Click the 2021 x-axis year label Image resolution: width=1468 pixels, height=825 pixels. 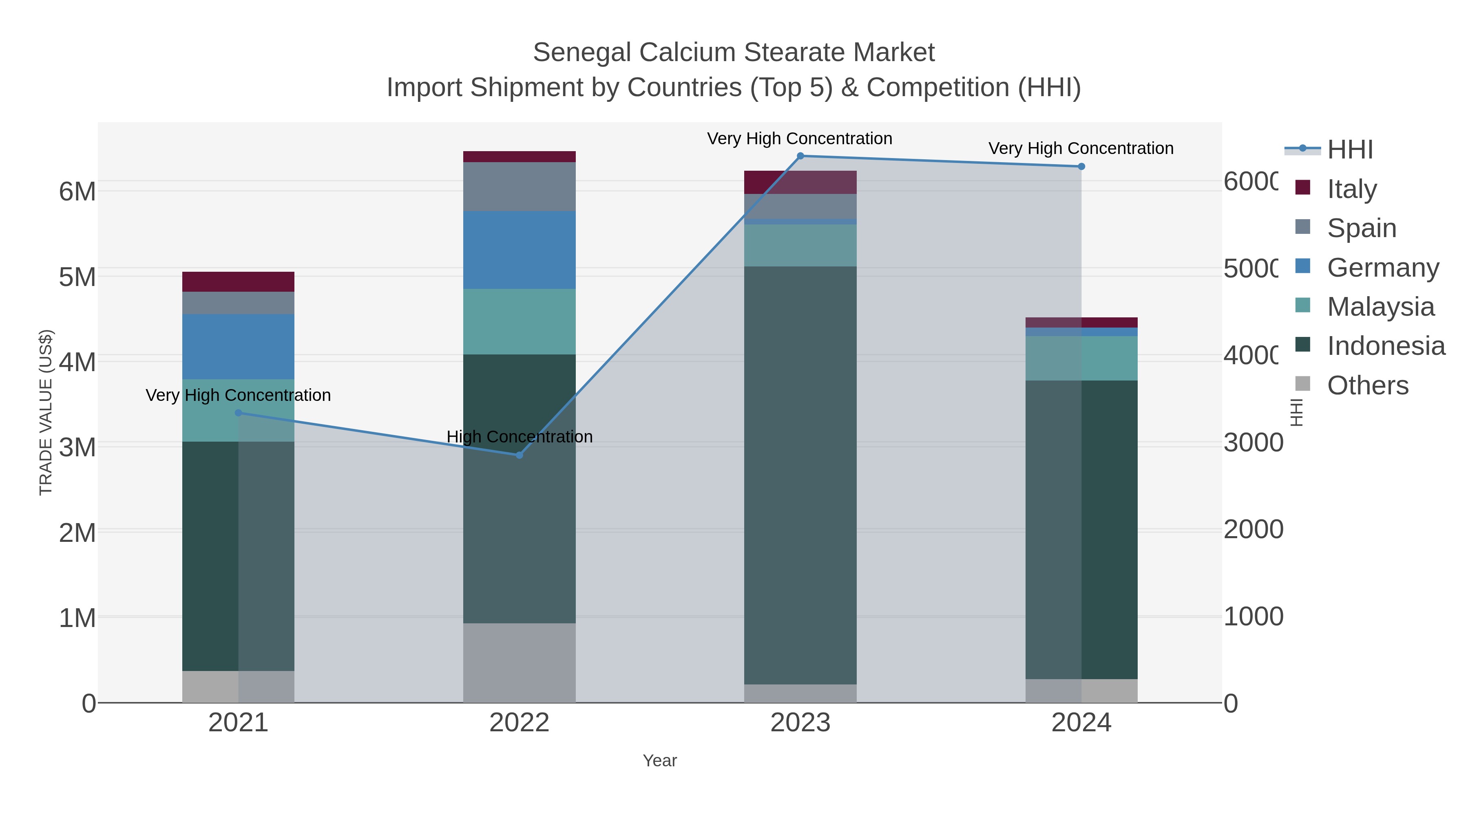pyautogui.click(x=238, y=723)
